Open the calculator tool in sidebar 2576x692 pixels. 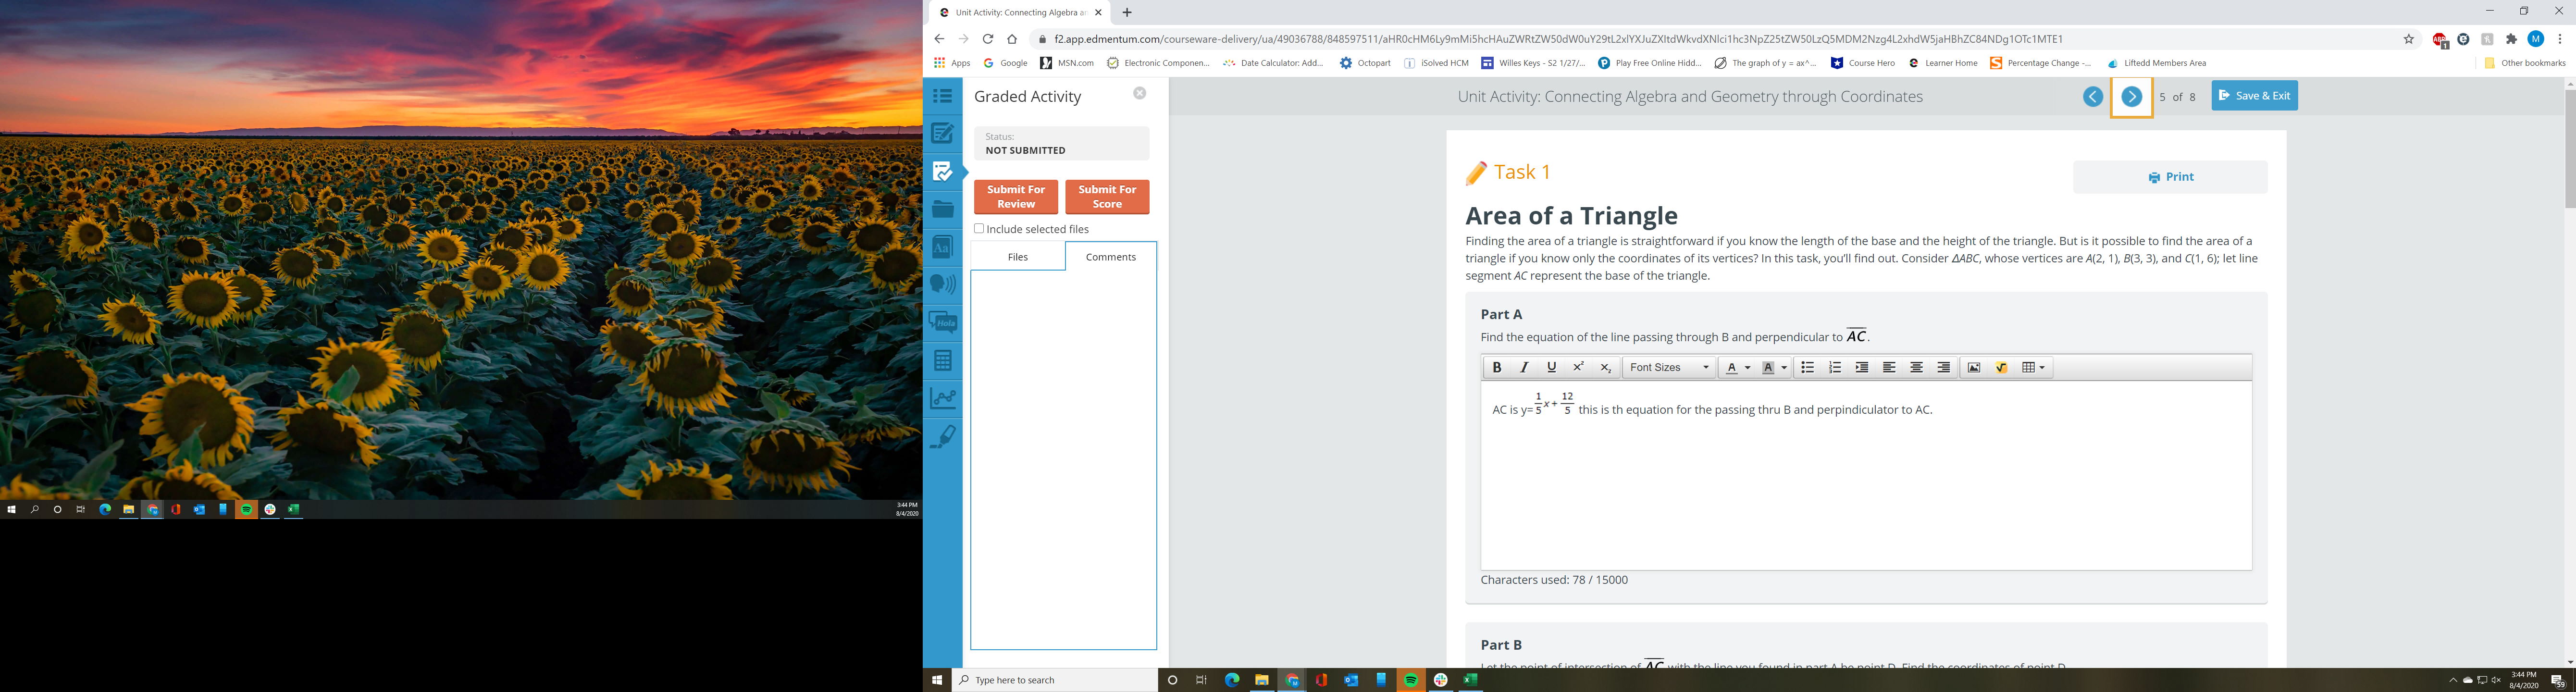(942, 359)
